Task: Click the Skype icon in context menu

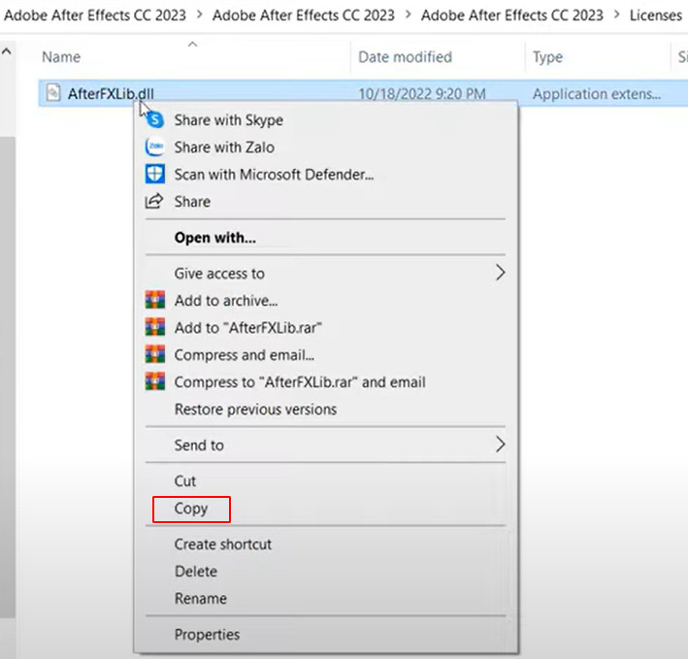Action: click(153, 120)
